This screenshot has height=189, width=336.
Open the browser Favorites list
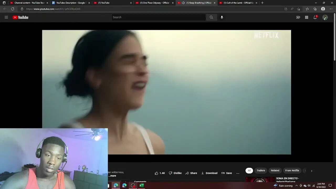pos(307,9)
